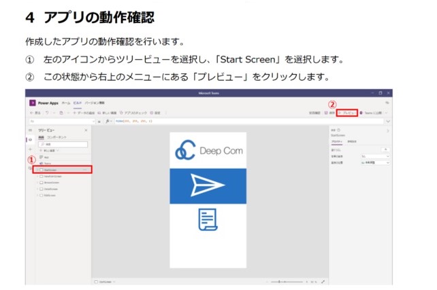Screen dimensions: 437x290
Task: Click the search box in tree view
Action: pos(63,144)
